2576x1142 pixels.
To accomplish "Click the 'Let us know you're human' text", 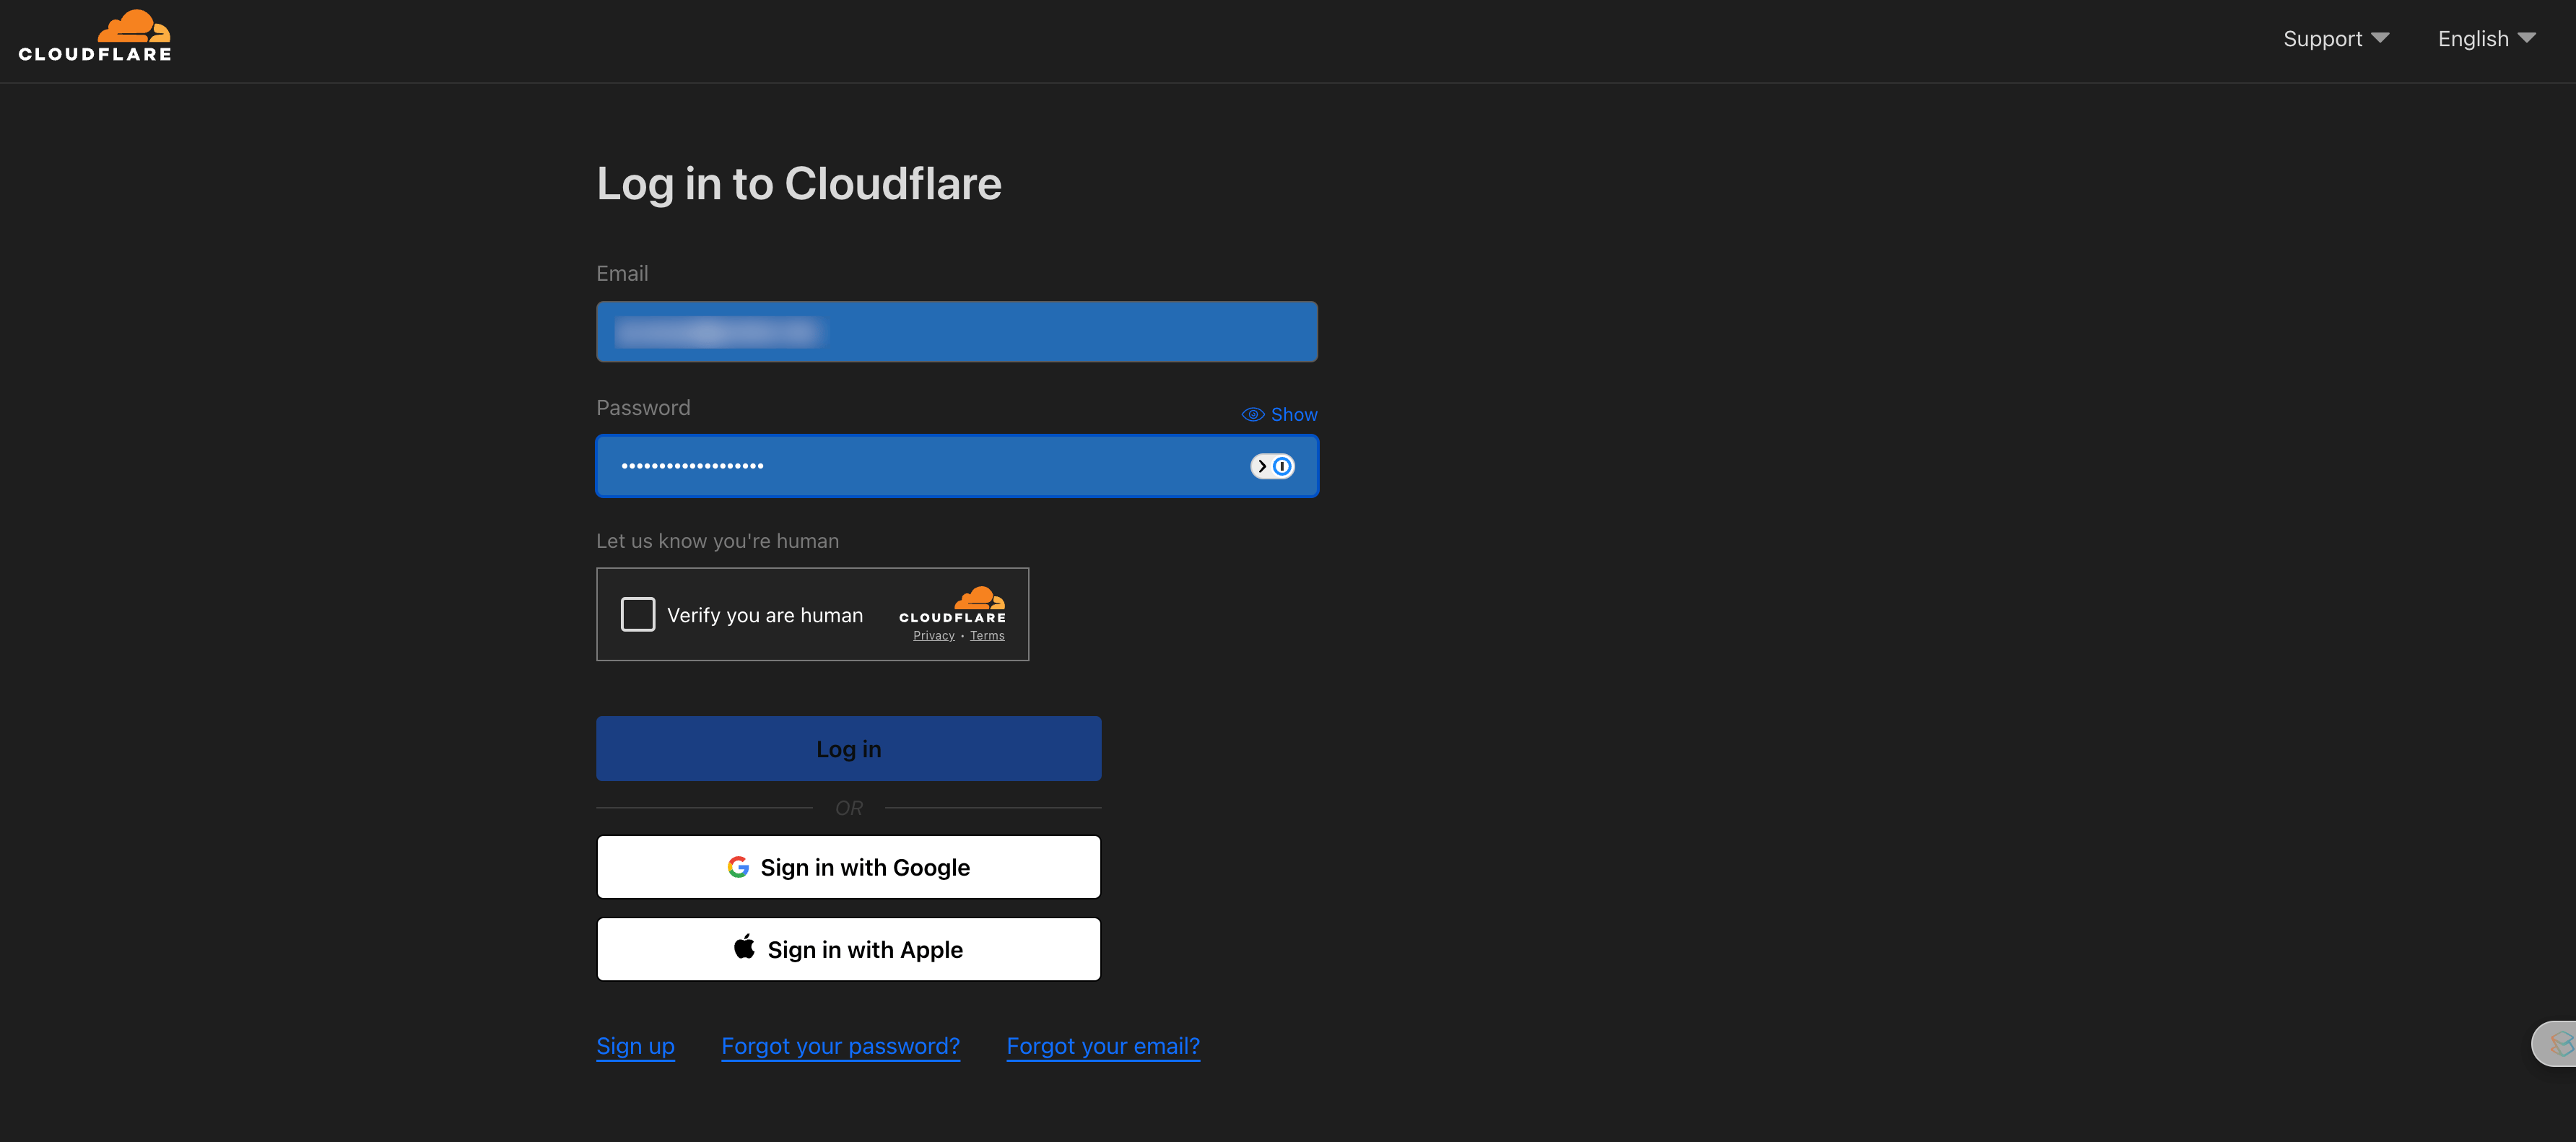I will click(718, 541).
